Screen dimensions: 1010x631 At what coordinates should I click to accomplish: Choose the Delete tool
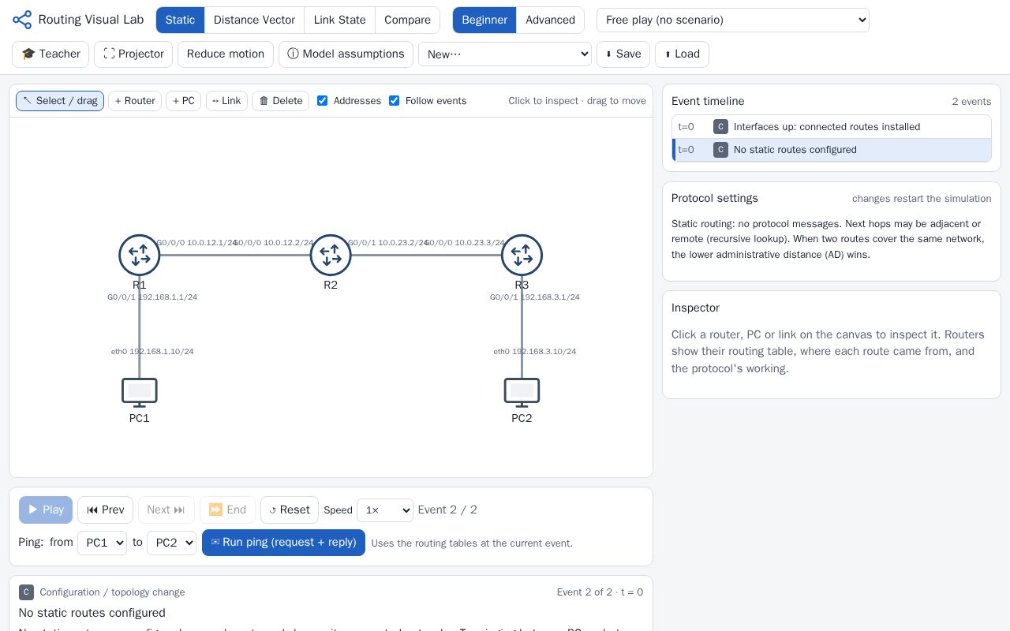pyautogui.click(x=280, y=101)
